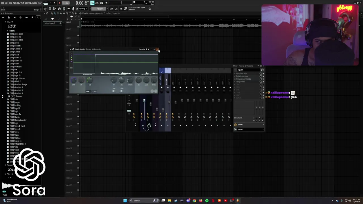Open the Windows Start menu
This screenshot has width=363, height=204.
[125, 201]
